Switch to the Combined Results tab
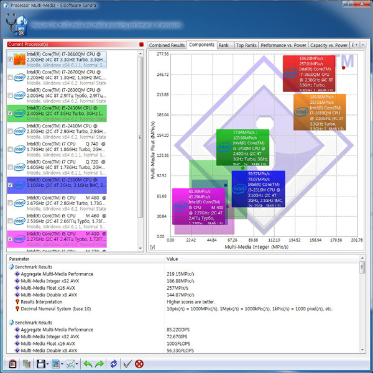 click(x=167, y=45)
